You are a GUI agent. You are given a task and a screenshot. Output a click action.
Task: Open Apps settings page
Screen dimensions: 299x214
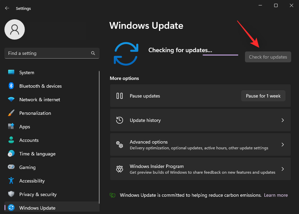pyautogui.click(x=52, y=127)
